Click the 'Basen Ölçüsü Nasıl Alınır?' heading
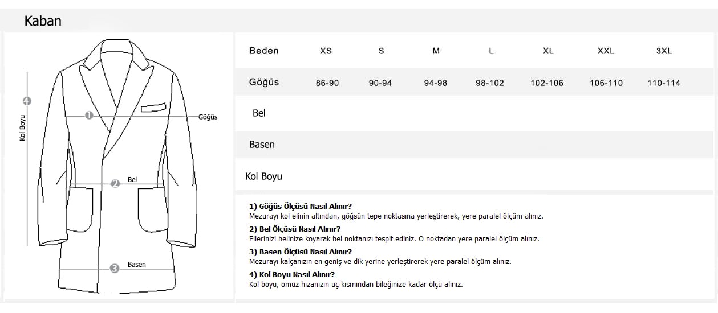The width and height of the screenshot is (718, 313). (x=301, y=252)
